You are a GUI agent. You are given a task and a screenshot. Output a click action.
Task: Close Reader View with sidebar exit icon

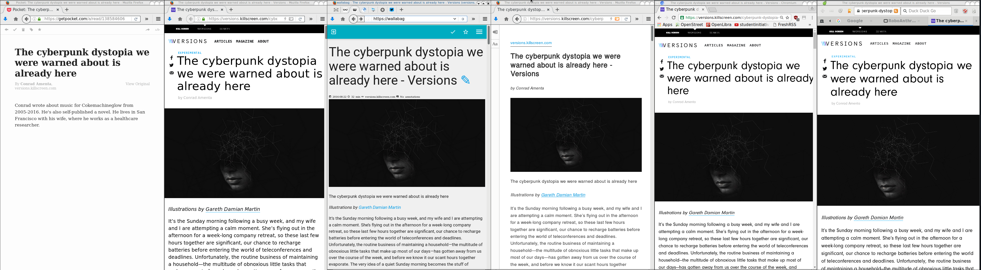point(495,32)
